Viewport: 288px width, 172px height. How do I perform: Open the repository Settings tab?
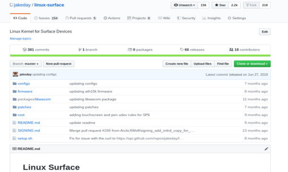[x=237, y=18]
